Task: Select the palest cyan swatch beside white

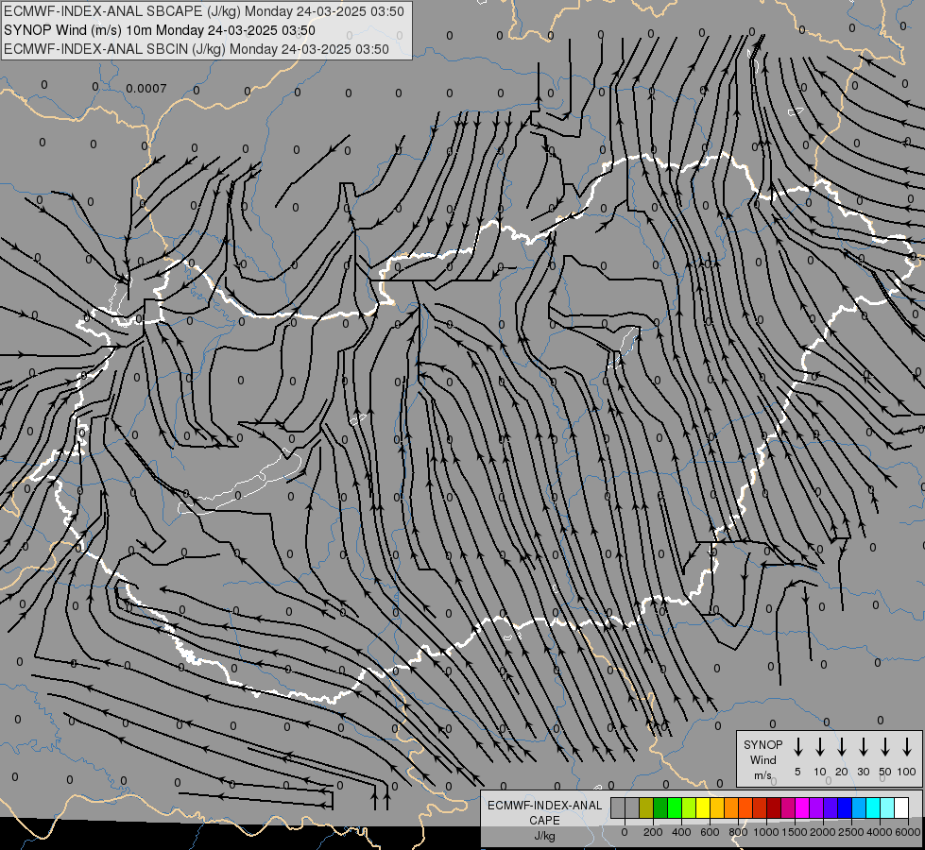Action: tap(888, 807)
